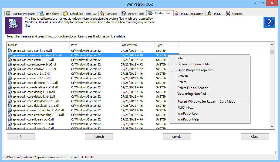
Task: Click the IE Helpers tab icon
Action: point(42,13)
